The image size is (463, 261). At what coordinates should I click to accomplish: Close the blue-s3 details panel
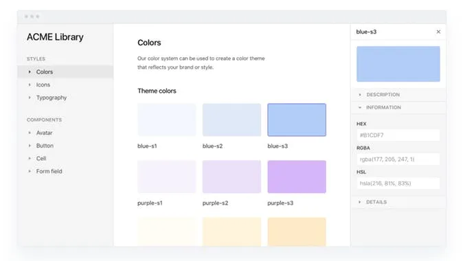point(438,32)
